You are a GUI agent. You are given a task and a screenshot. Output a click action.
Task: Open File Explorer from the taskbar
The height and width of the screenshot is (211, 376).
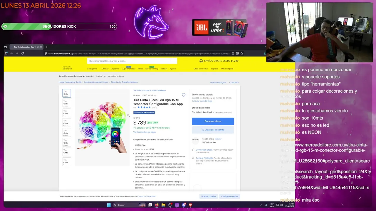tap(163, 205)
